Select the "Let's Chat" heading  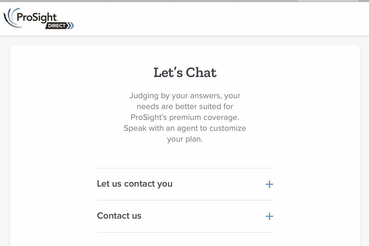[x=185, y=72]
